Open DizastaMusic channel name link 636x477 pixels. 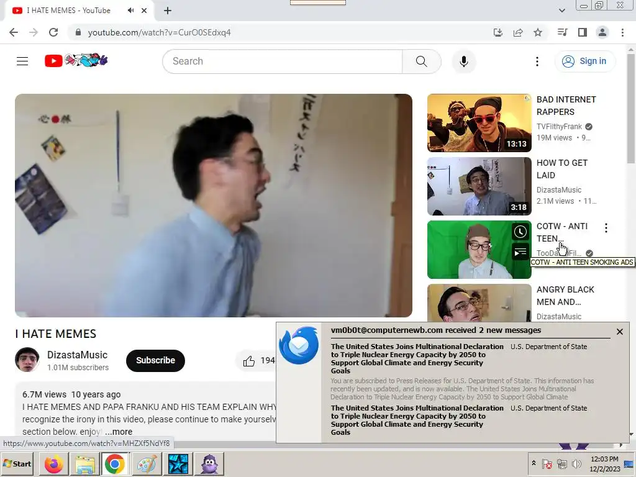[x=77, y=355]
